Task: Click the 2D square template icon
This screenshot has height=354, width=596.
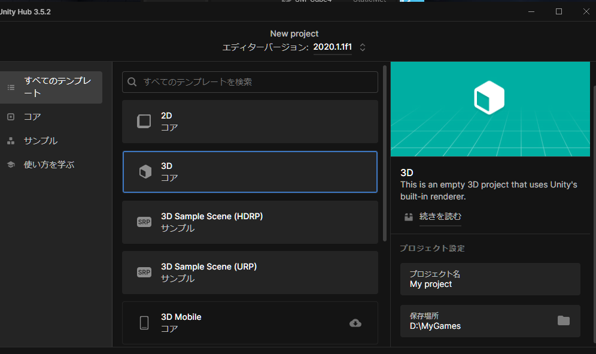Action: coord(144,122)
